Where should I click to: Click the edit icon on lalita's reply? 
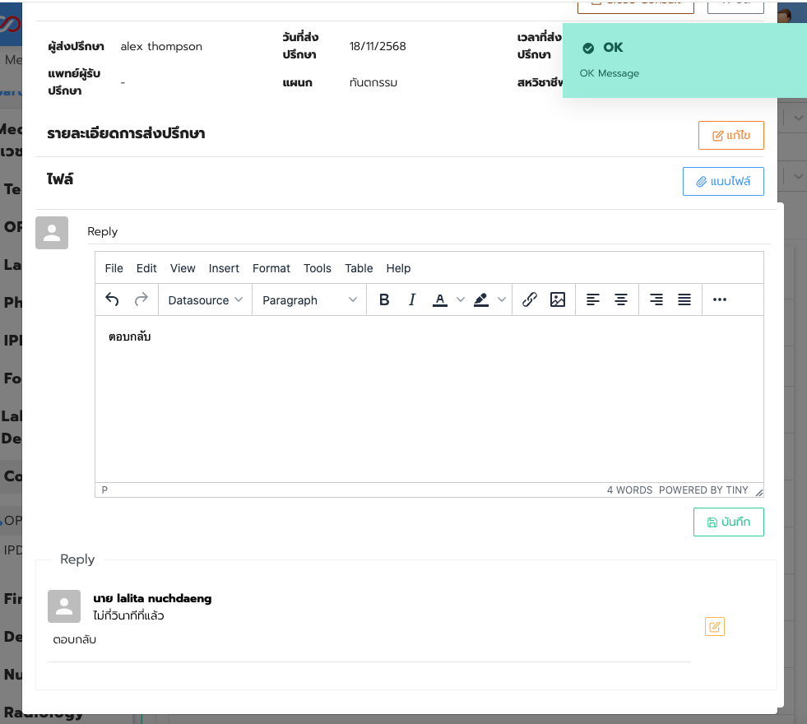point(715,627)
